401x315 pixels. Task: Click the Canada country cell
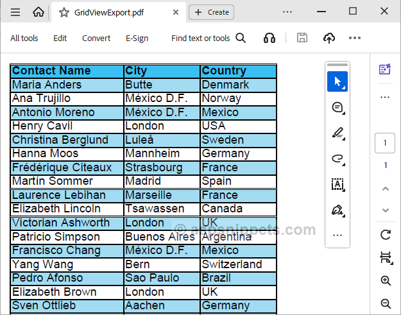click(x=238, y=209)
